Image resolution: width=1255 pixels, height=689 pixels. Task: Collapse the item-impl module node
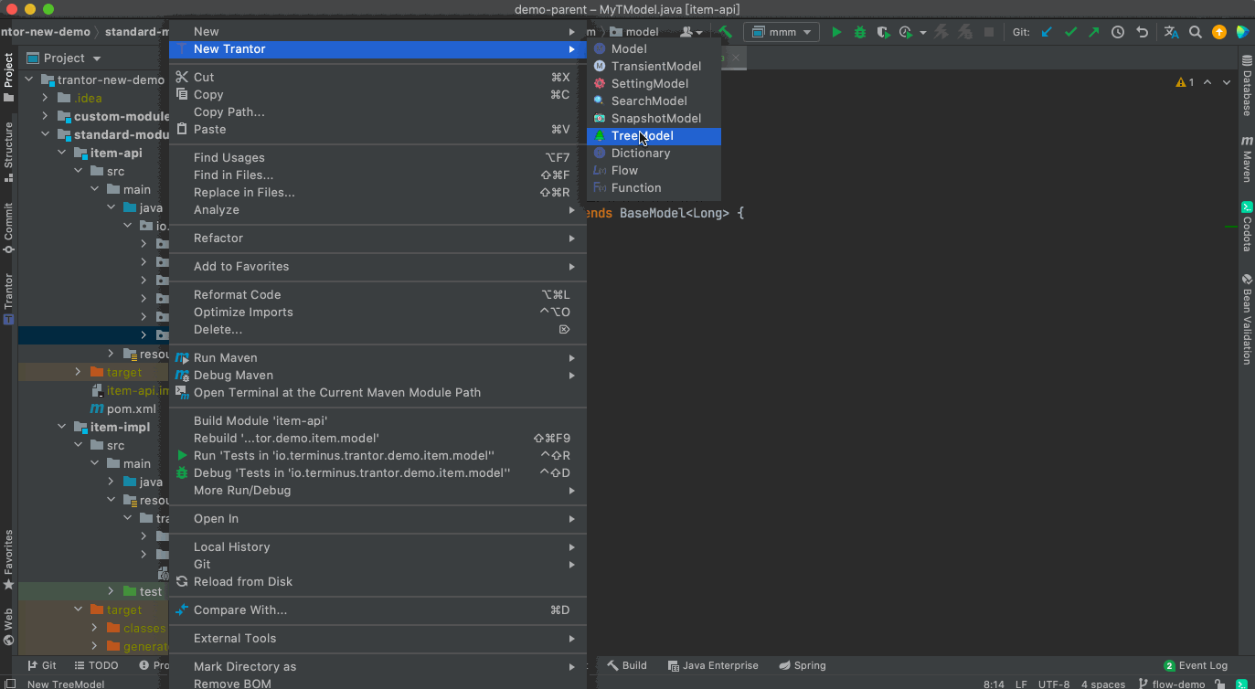[62, 427]
